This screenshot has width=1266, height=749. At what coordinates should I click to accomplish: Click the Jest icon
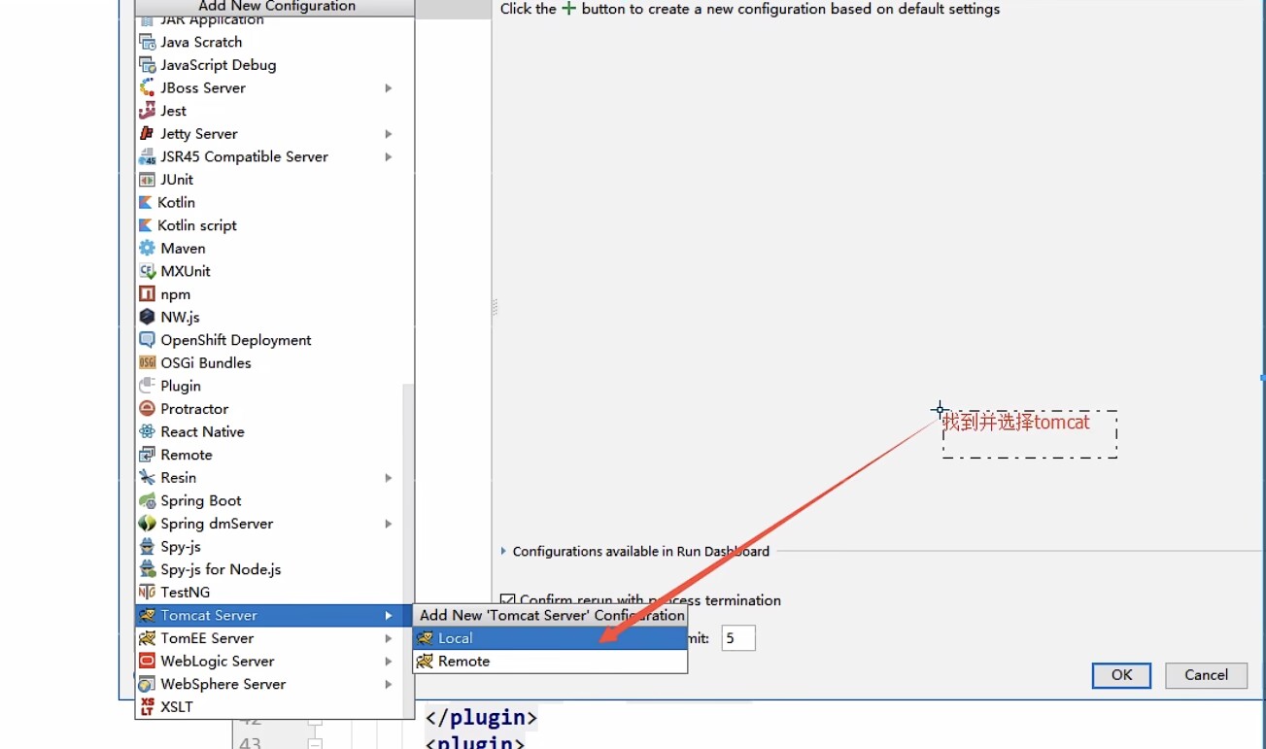(x=148, y=111)
